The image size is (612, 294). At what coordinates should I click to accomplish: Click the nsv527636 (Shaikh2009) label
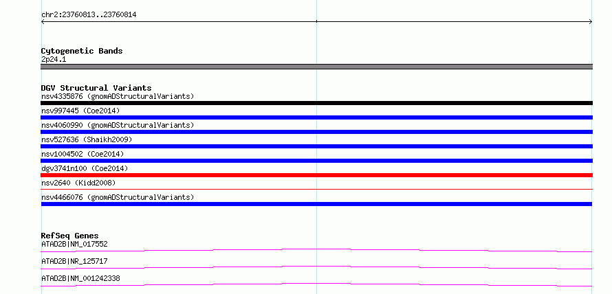click(x=87, y=139)
